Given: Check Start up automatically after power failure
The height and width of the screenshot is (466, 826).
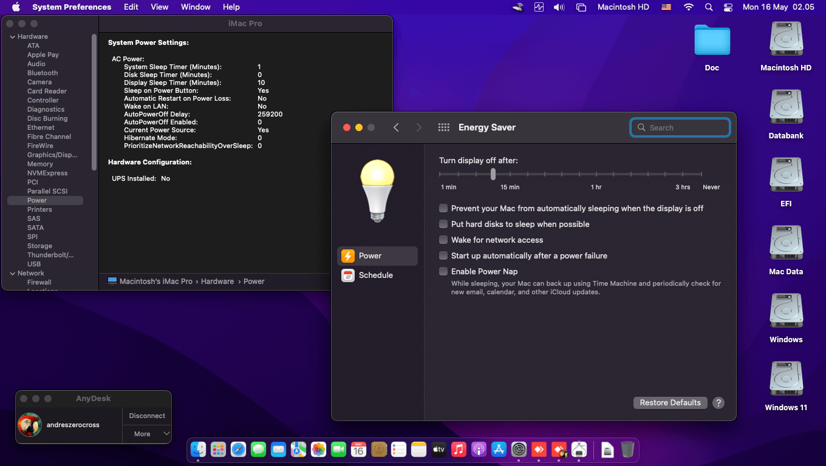Looking at the screenshot, I should click(x=443, y=256).
